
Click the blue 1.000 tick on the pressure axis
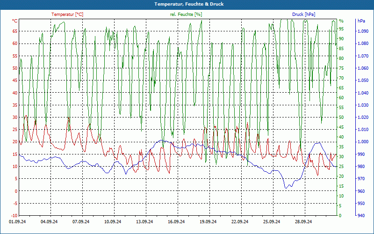tap(363, 142)
